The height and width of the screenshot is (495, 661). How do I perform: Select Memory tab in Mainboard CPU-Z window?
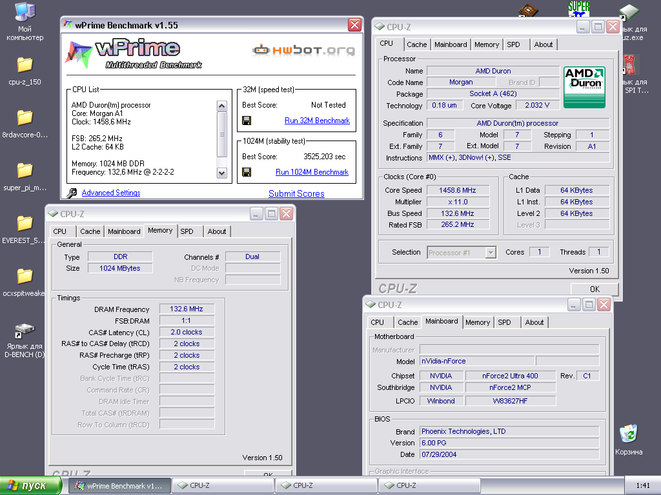point(478,322)
